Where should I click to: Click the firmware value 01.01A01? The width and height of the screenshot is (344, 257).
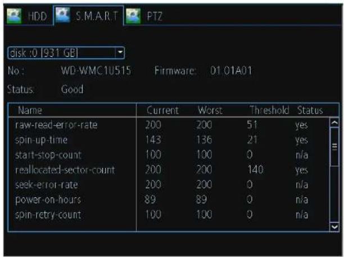click(231, 71)
